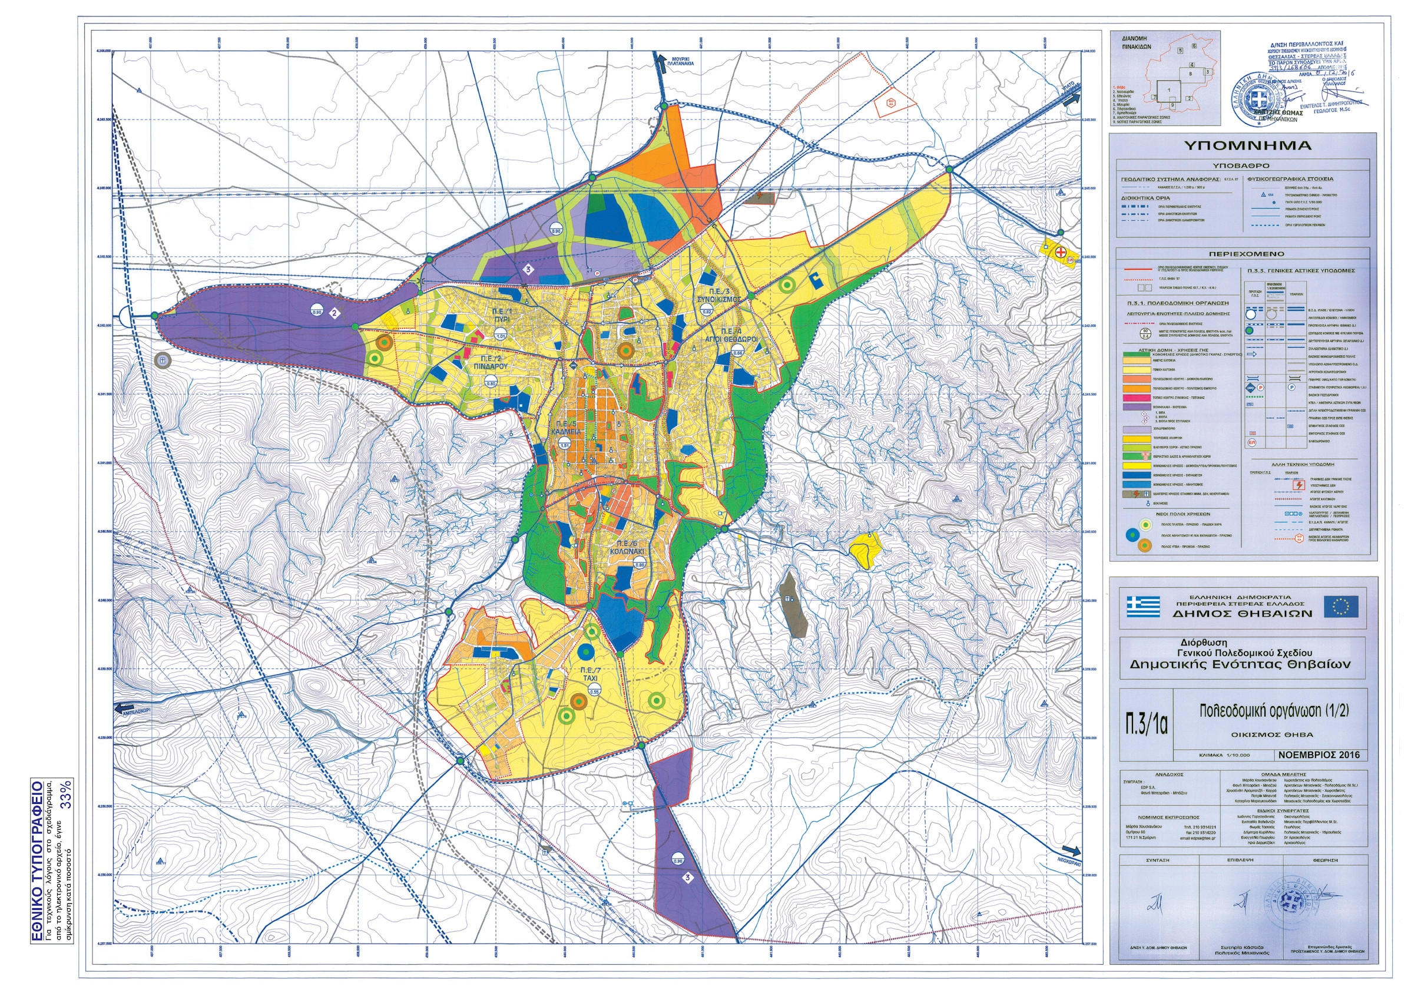Click the ΕΘΝΙΚΟ ΤΥΠΟΓΡΑΦΕΙΟ vertical text
Viewport: 1411px width, 993px height.
click(37, 860)
